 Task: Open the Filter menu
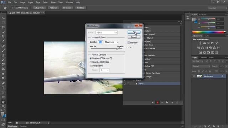[53, 2]
